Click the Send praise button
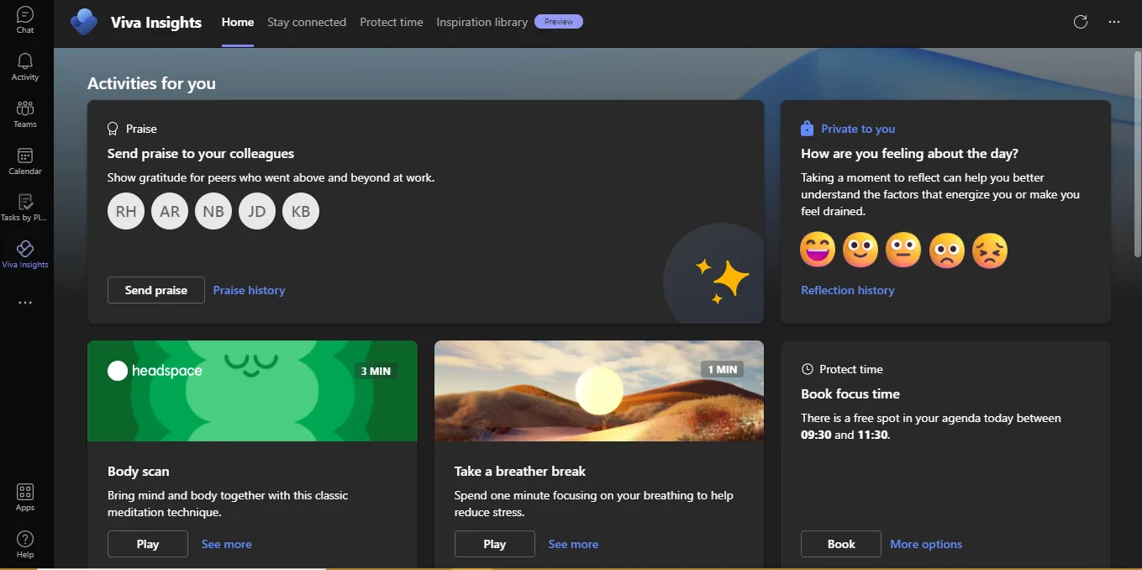 [155, 290]
